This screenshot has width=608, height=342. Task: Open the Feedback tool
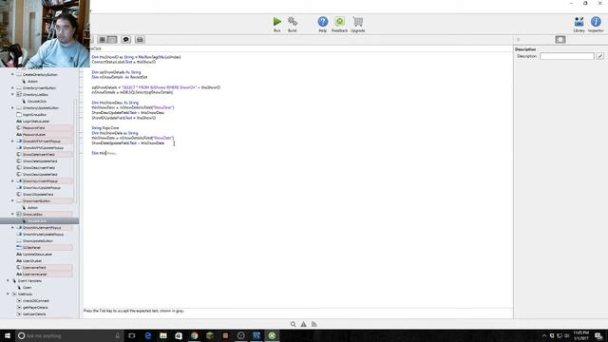coord(340,22)
